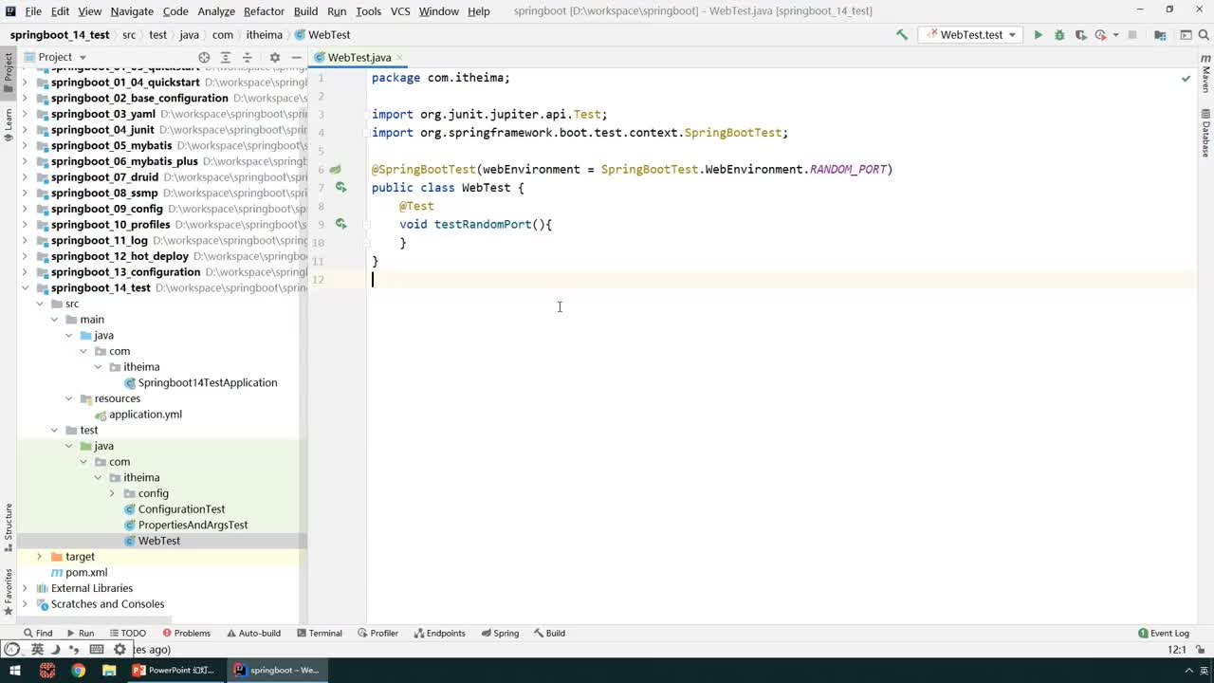The image size is (1214, 683).
Task: Click green checkmark inspection indicator
Action: point(1186,78)
